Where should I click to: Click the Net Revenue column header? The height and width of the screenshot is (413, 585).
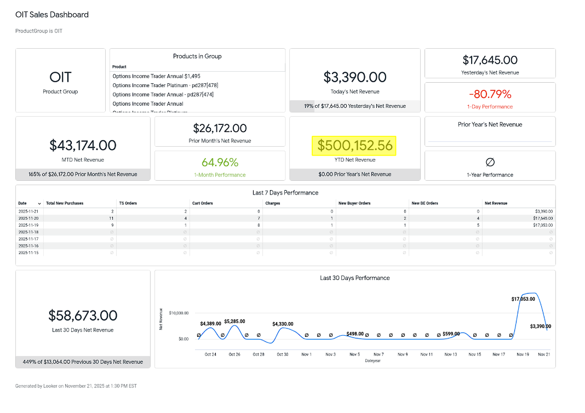click(x=495, y=203)
